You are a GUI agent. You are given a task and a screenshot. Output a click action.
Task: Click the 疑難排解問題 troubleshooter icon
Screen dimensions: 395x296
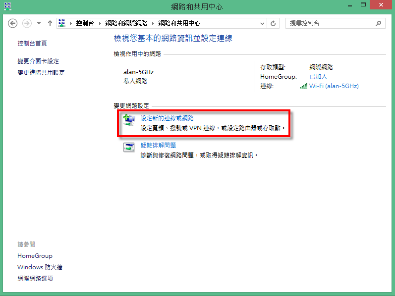(129, 148)
